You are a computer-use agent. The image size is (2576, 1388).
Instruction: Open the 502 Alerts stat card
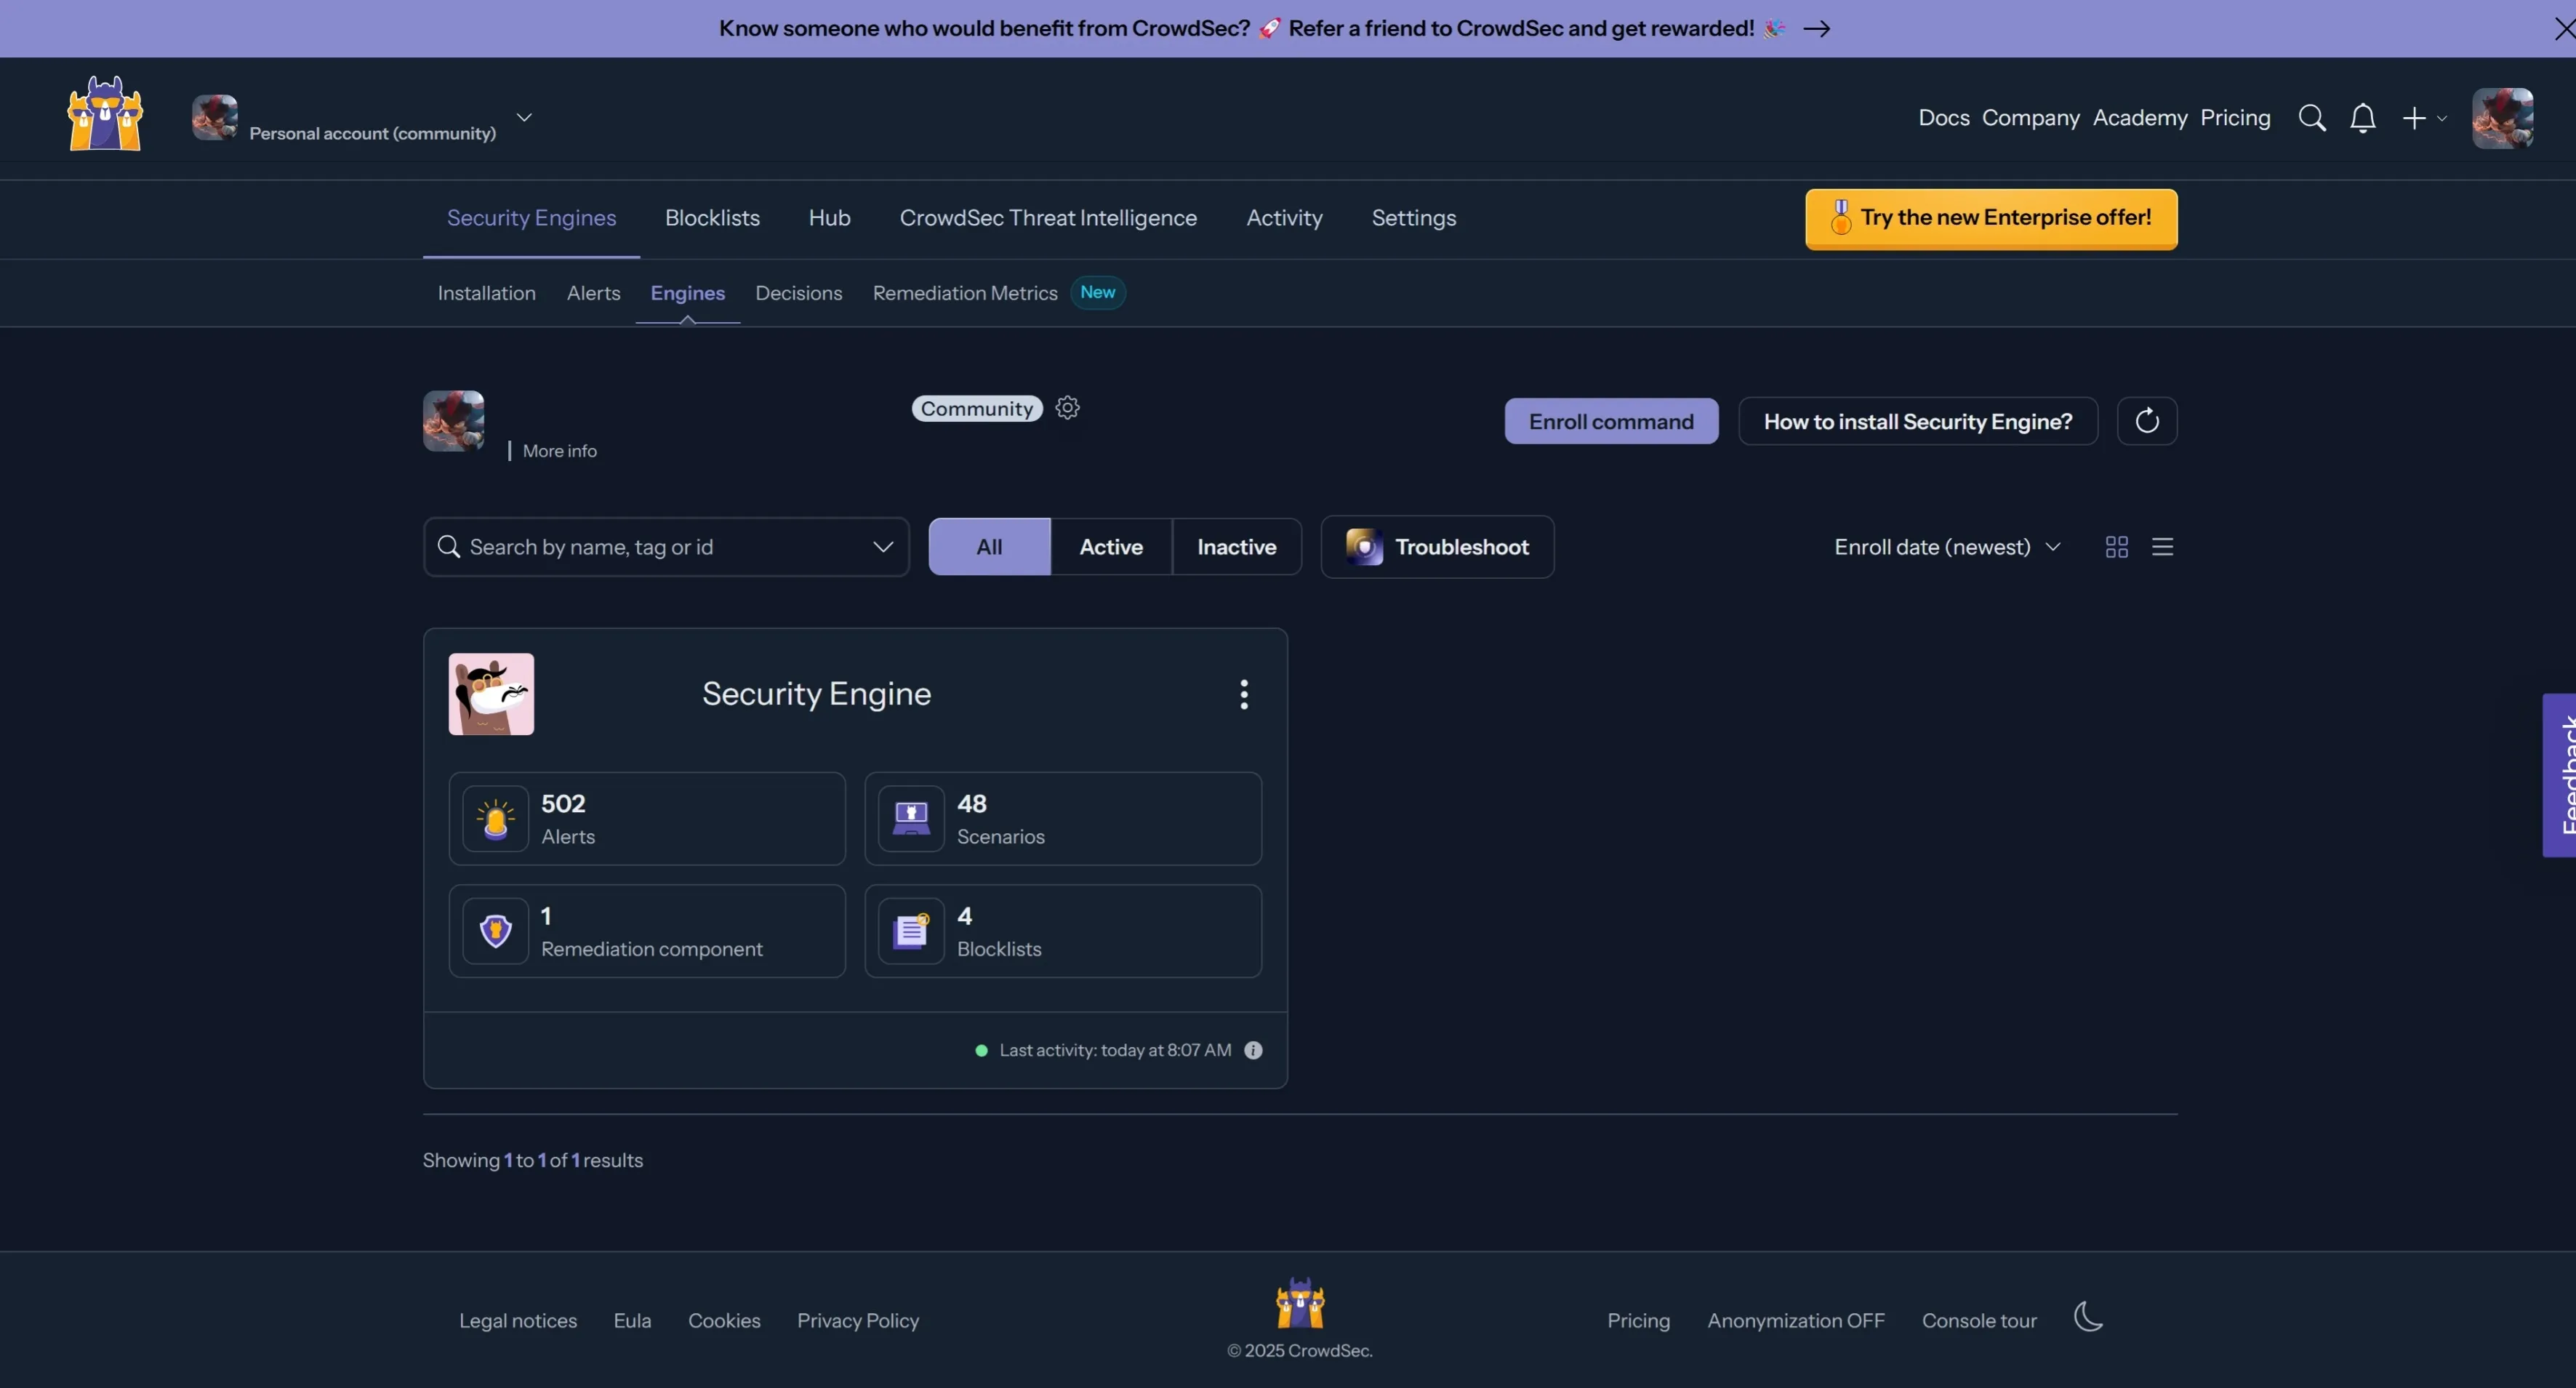[646, 818]
